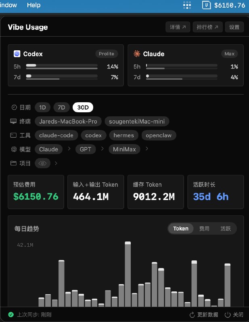Open the dotted grid menu bar icon
Image resolution: width=249 pixels, height=322 pixels.
pyautogui.click(x=187, y=5)
